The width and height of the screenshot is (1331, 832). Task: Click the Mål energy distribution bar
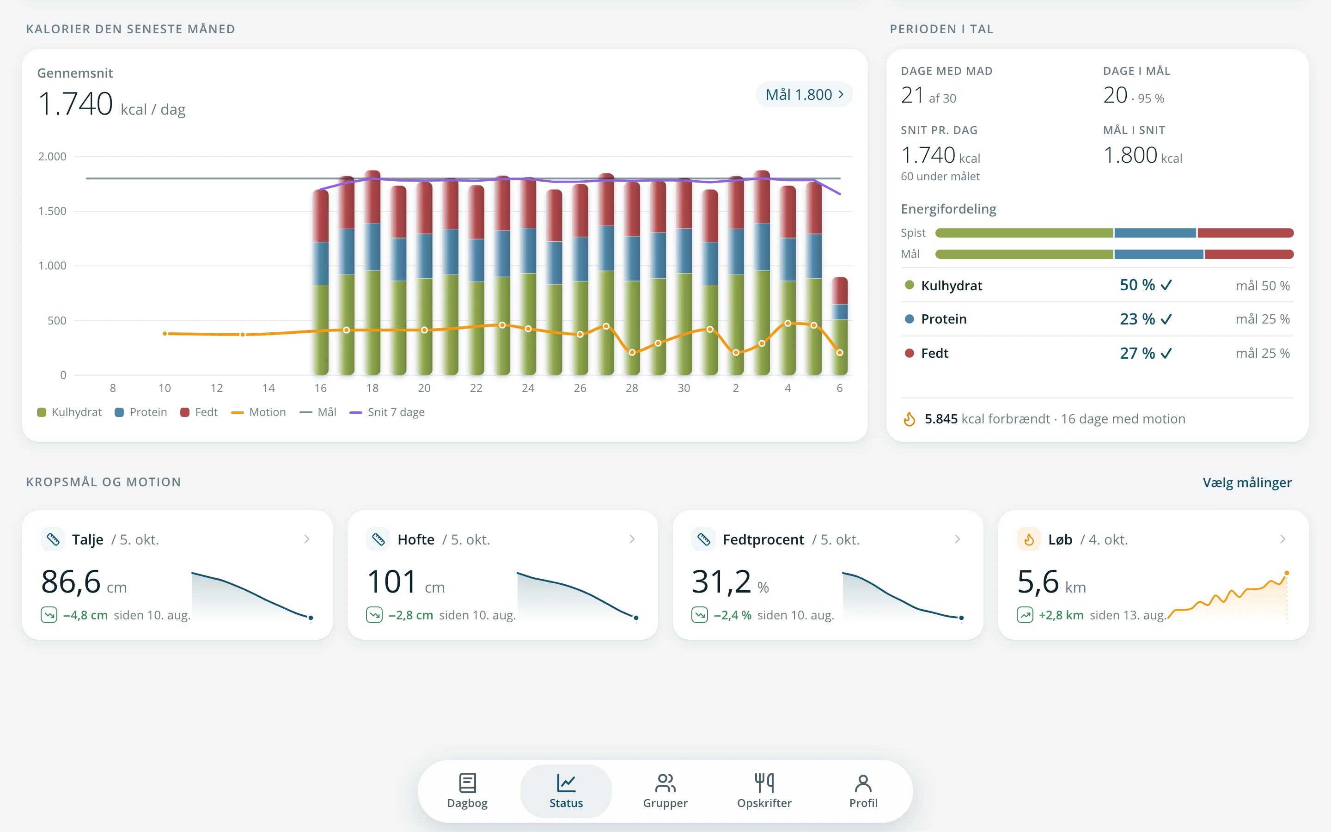(x=1114, y=254)
